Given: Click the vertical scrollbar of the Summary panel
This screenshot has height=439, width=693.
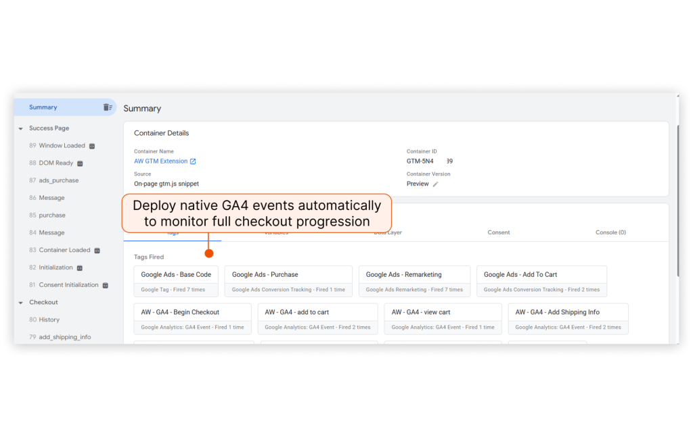Looking at the screenshot, I should point(677,201).
